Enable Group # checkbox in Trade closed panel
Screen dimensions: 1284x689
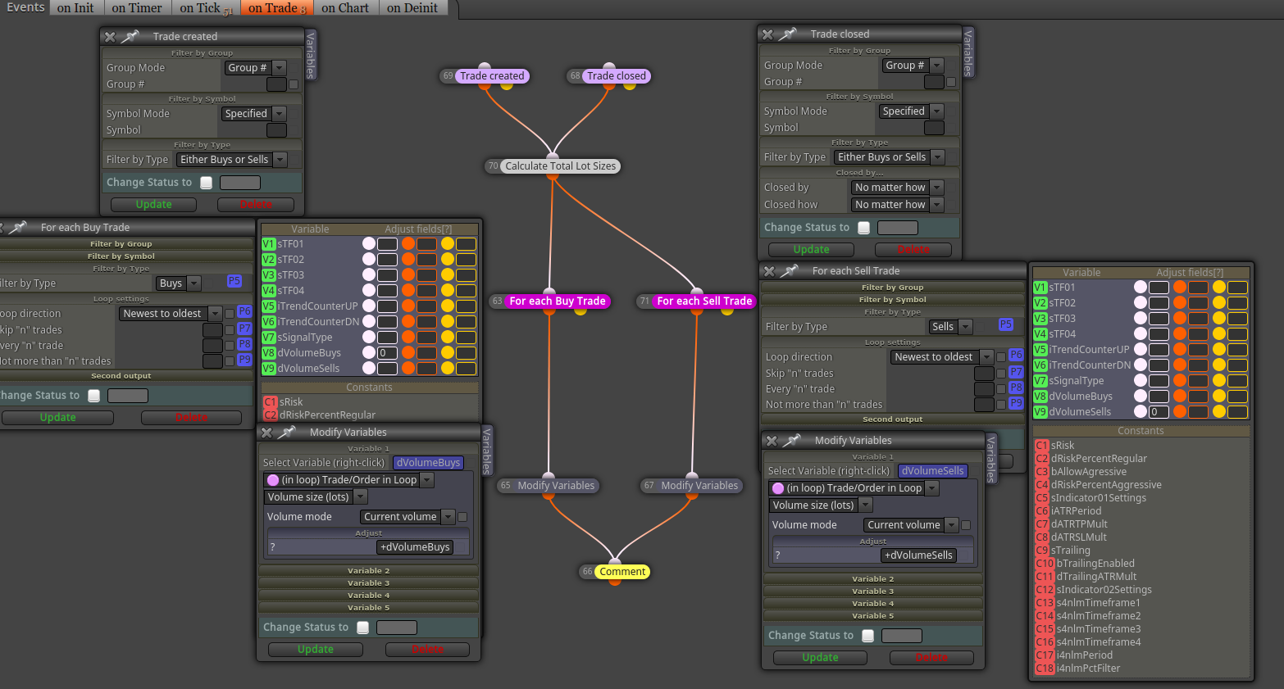tap(951, 82)
